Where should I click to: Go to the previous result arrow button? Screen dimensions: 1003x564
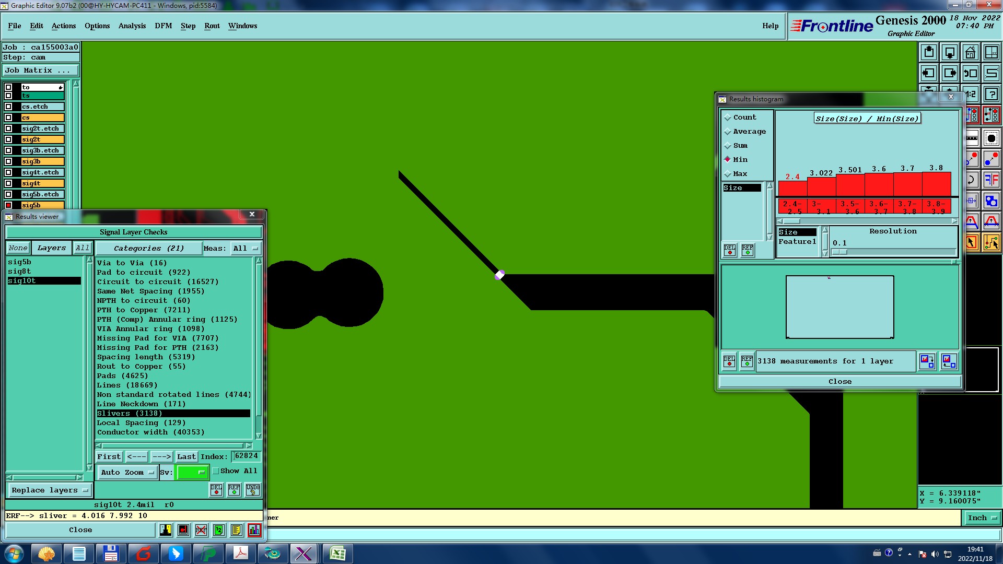pyautogui.click(x=136, y=457)
